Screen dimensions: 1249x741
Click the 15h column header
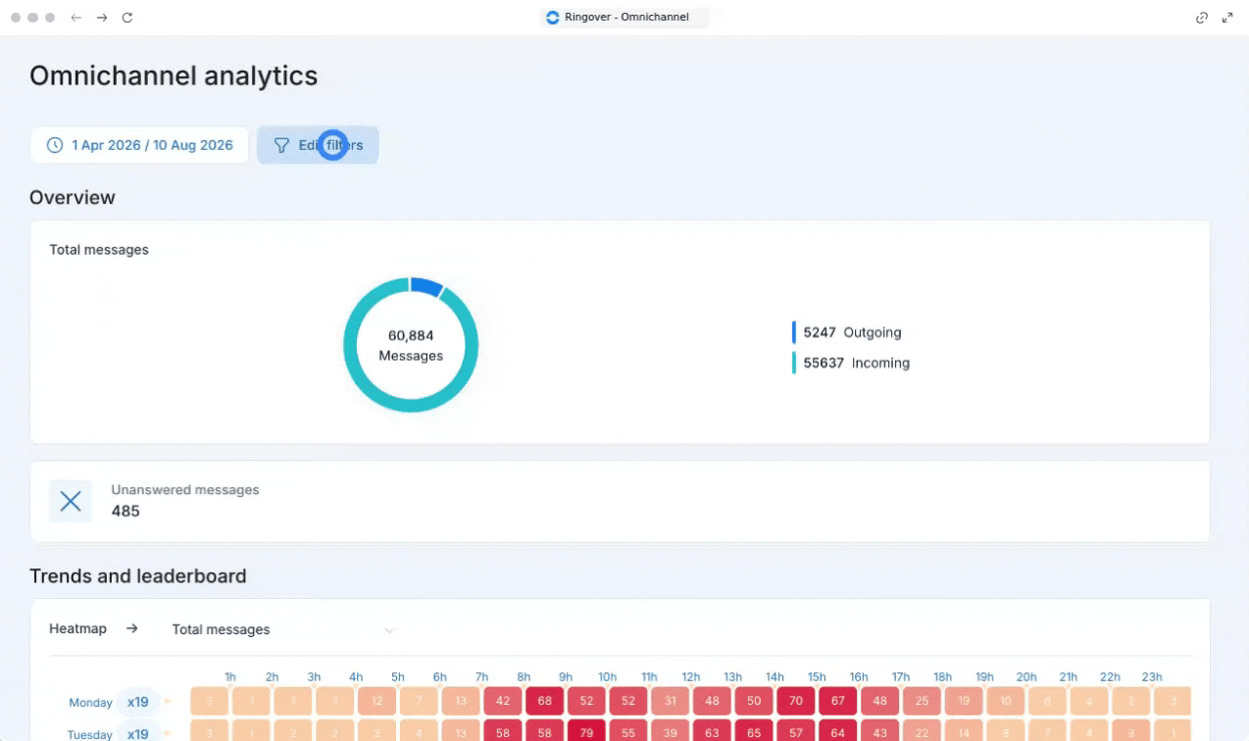pos(817,676)
